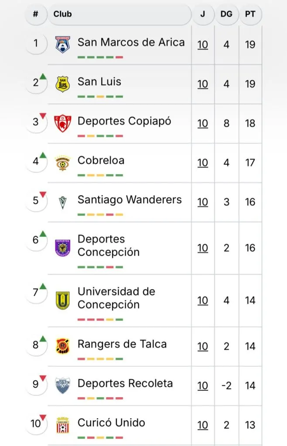The image size is (287, 446).
Task: Click the San Luis club crest
Action: [63, 84]
